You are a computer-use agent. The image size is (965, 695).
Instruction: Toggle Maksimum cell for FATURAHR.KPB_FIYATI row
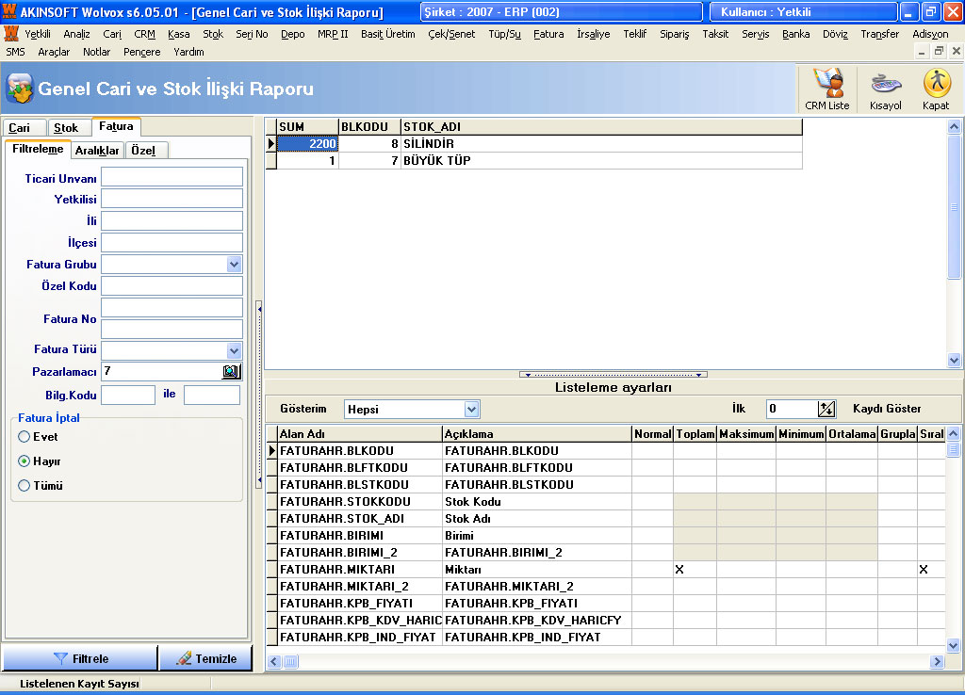pyautogui.click(x=746, y=604)
